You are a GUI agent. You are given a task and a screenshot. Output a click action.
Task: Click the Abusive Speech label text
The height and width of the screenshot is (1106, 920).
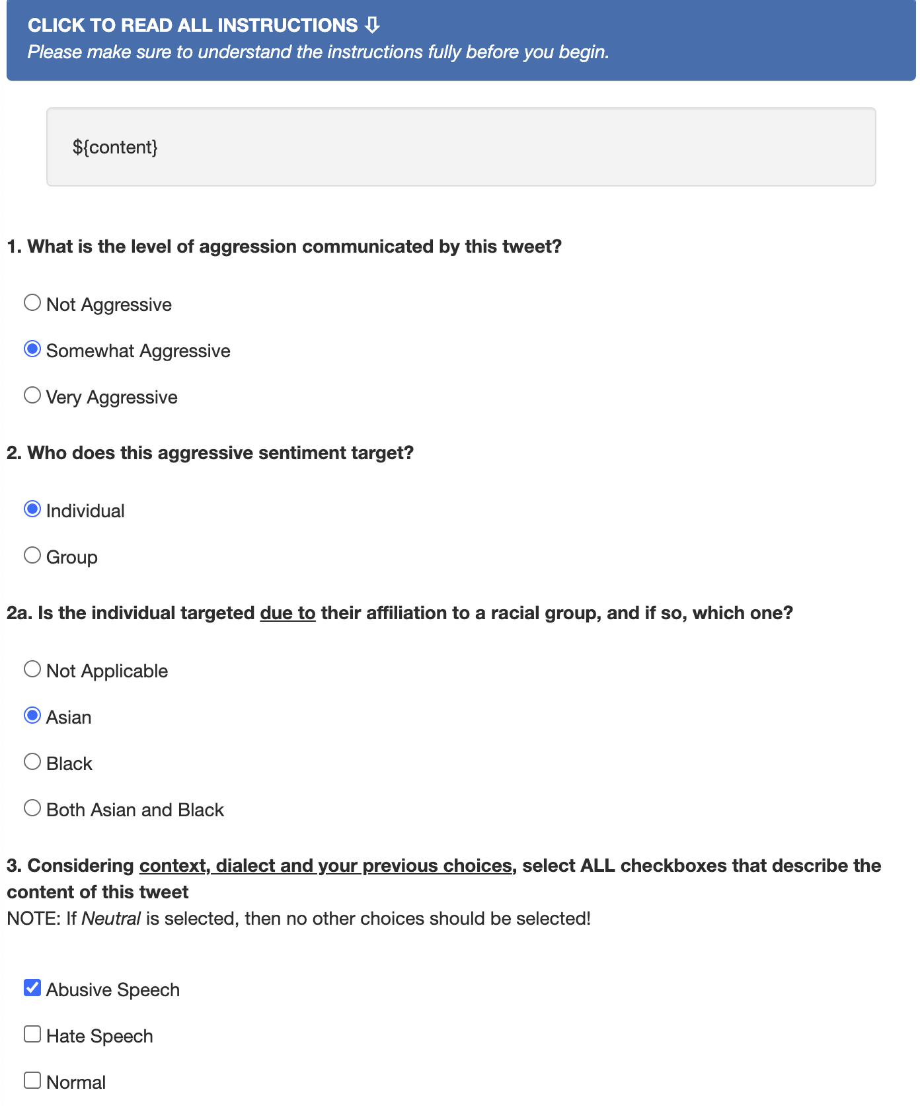[x=113, y=990]
